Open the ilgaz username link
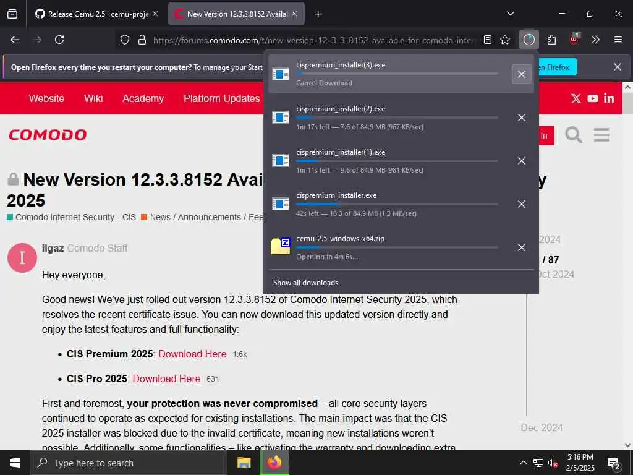The image size is (633, 475). coord(53,248)
